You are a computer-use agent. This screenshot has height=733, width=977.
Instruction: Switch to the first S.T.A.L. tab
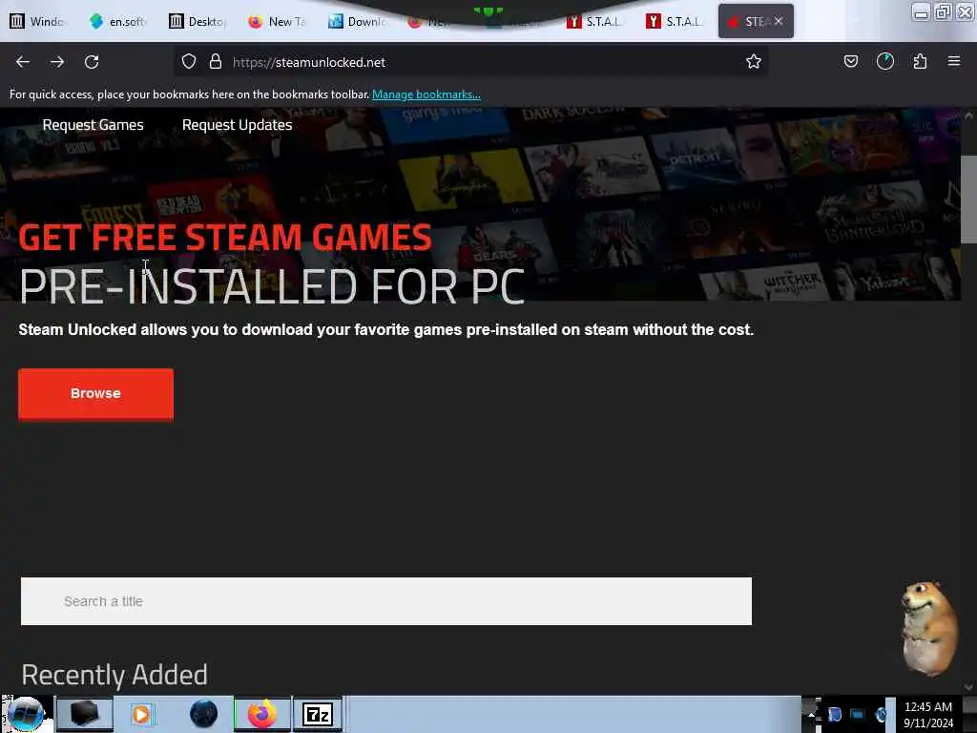click(594, 21)
